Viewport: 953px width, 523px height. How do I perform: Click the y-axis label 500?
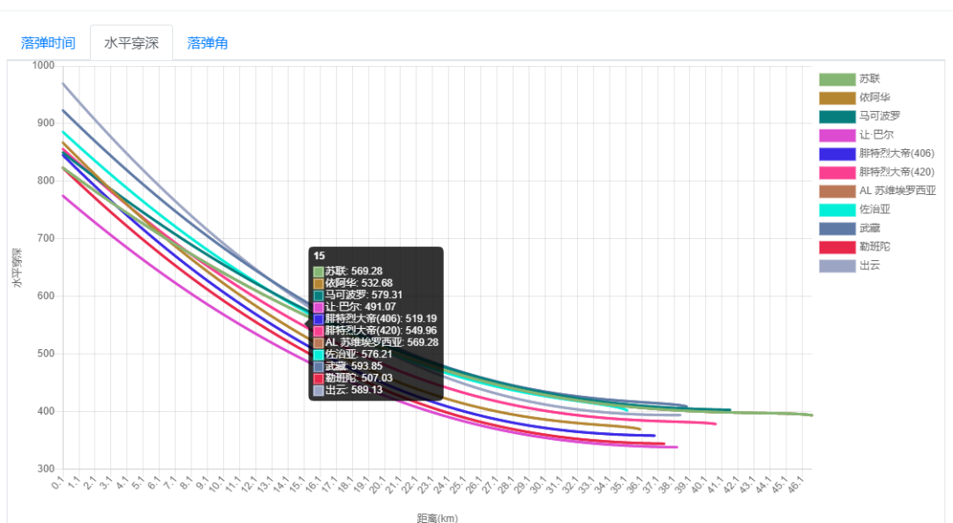click(46, 355)
